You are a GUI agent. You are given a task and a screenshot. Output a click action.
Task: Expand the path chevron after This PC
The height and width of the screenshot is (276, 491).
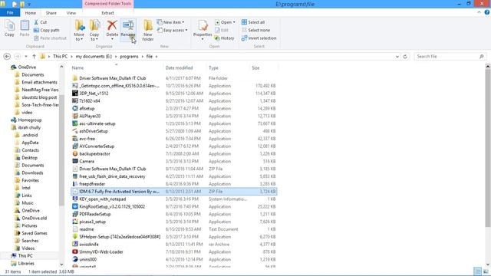coord(71,57)
